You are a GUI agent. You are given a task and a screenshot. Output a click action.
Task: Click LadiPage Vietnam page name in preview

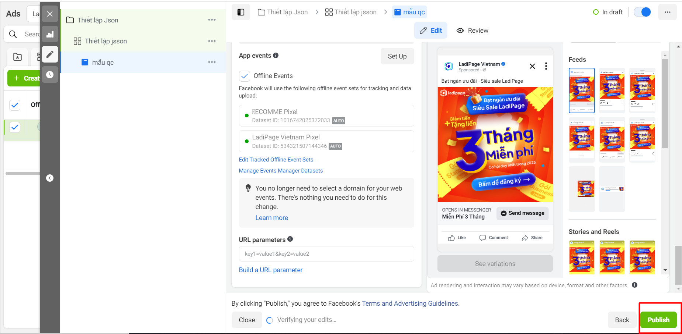(x=479, y=64)
